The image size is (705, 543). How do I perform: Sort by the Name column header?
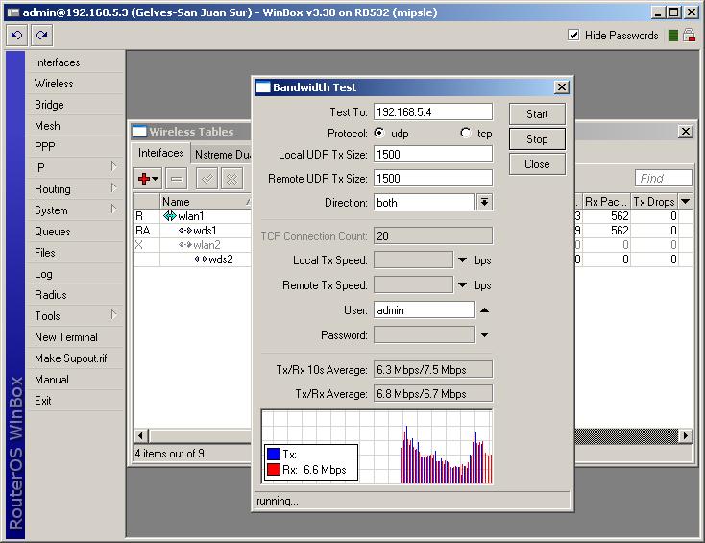click(x=206, y=202)
